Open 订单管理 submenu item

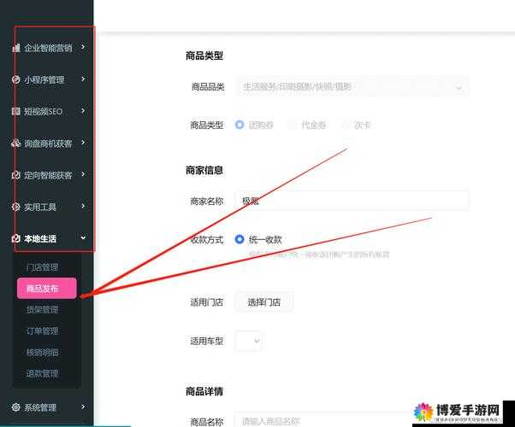[x=43, y=330]
